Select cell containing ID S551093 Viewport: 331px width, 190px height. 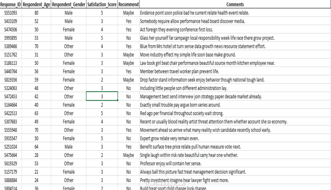[x=11, y=13]
